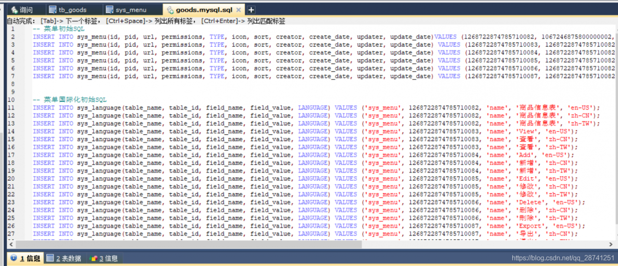Viewport: 618px width, 266px height.
Task: Select the 2 表数据 result tab
Action: pos(64,258)
